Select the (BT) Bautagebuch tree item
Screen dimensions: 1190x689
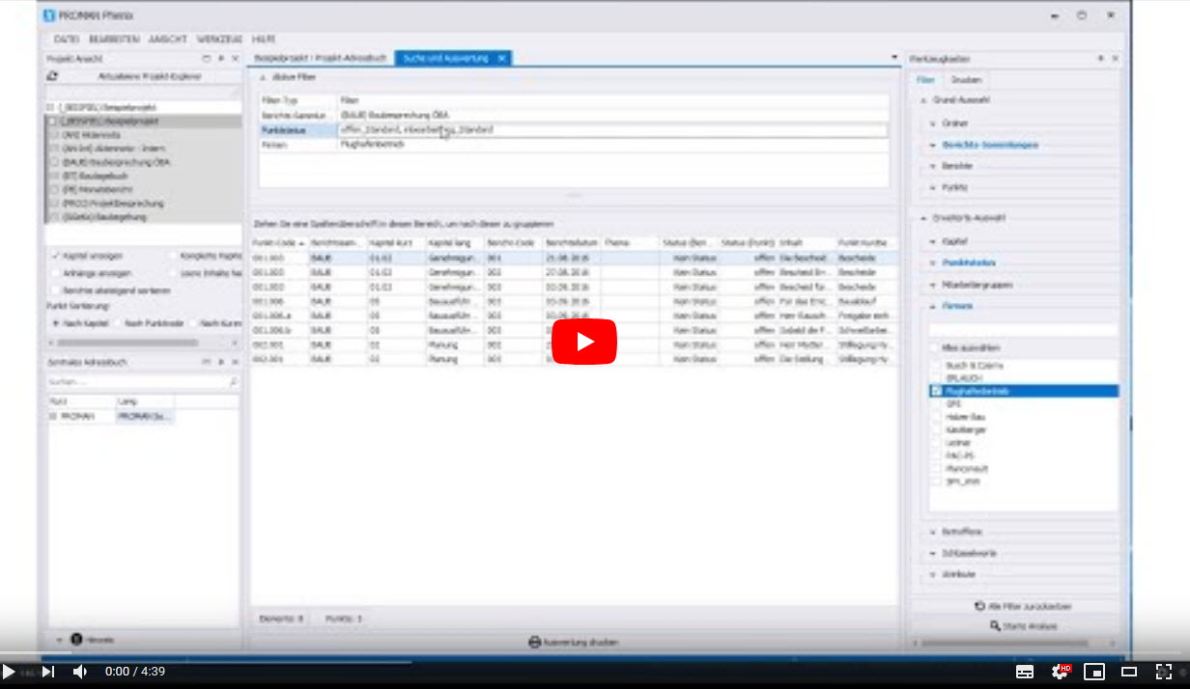click(96, 177)
